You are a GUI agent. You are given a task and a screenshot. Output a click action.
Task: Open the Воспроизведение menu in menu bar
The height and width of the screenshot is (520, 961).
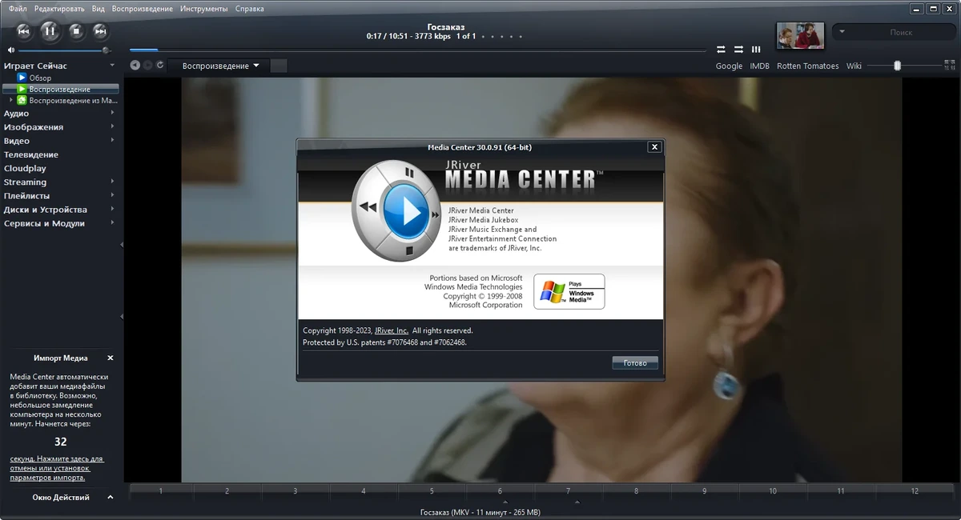coord(143,9)
